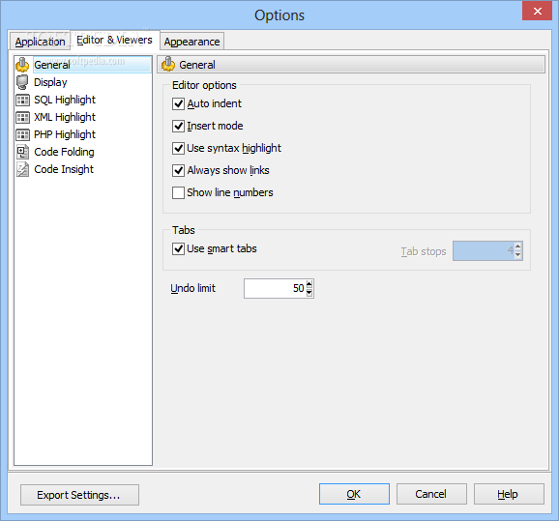Increase Tab stops with up arrow
This screenshot has width=559, height=521.
click(518, 246)
